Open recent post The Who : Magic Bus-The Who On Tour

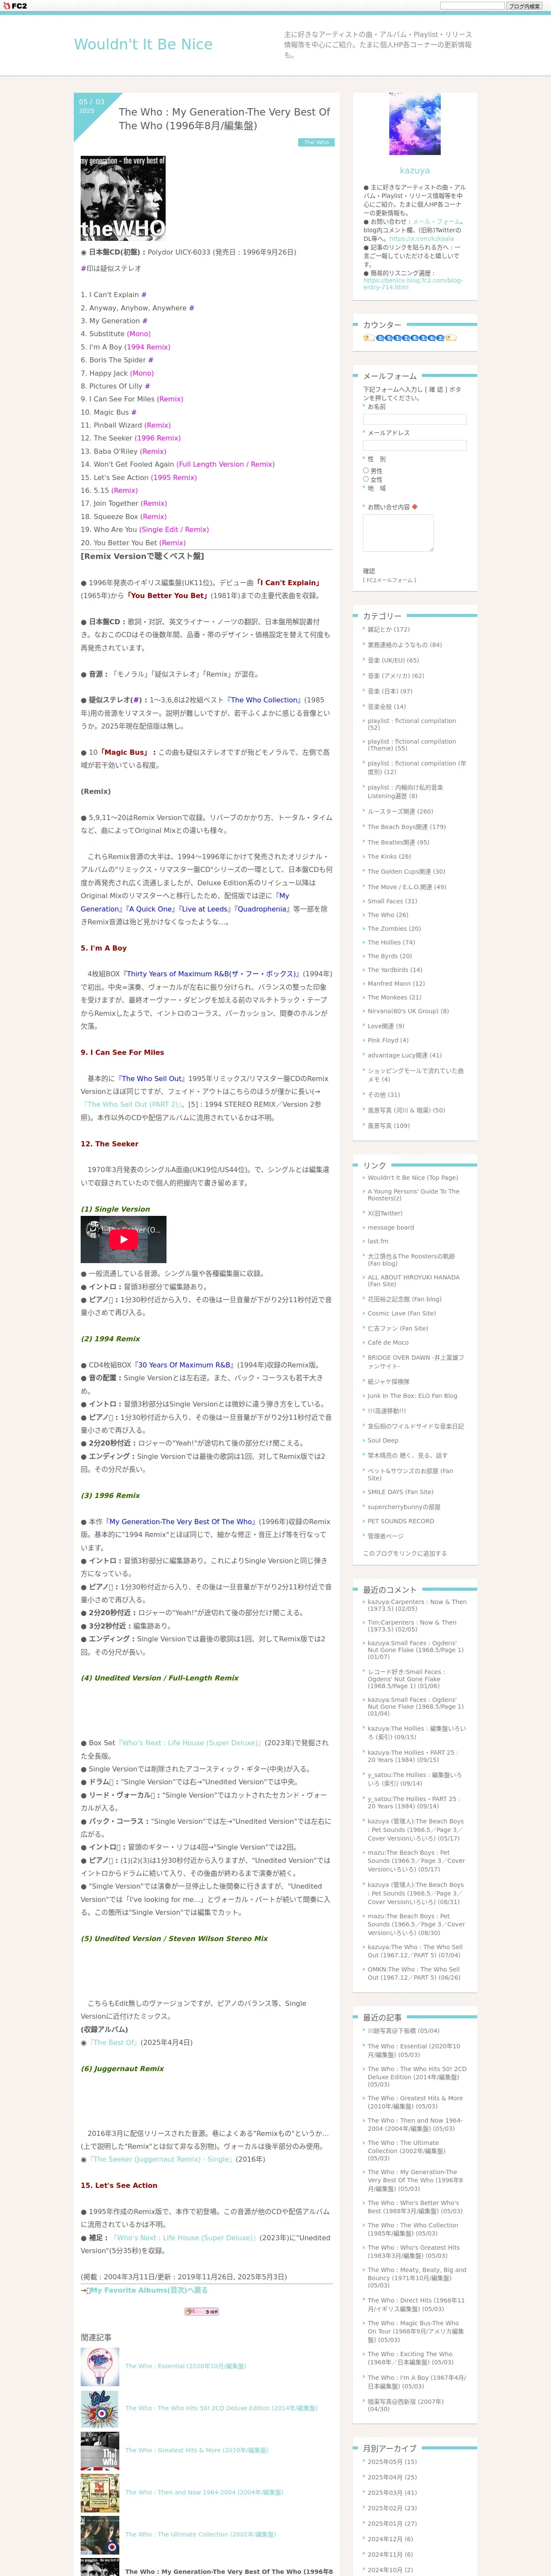tap(416, 2331)
